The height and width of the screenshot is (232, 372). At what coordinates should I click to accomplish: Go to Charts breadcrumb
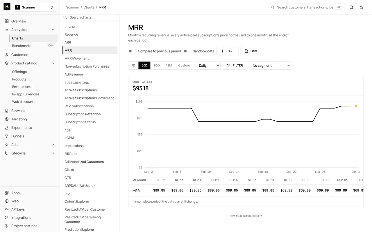89,7
